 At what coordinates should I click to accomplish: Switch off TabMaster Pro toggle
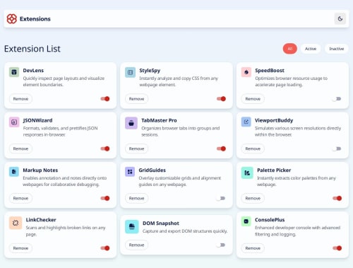221,148
